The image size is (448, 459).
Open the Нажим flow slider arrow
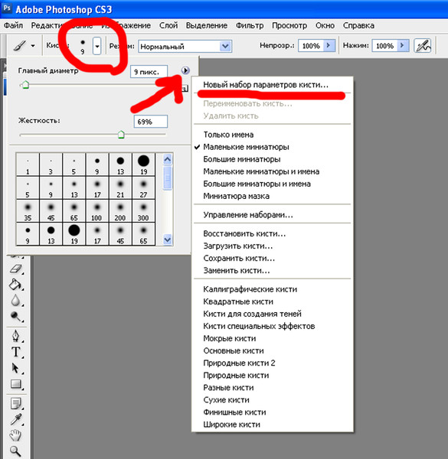[403, 46]
